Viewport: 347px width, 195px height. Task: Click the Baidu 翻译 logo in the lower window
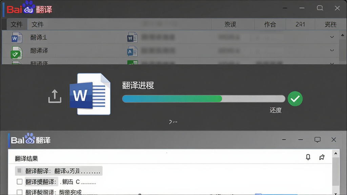pyautogui.click(x=31, y=139)
